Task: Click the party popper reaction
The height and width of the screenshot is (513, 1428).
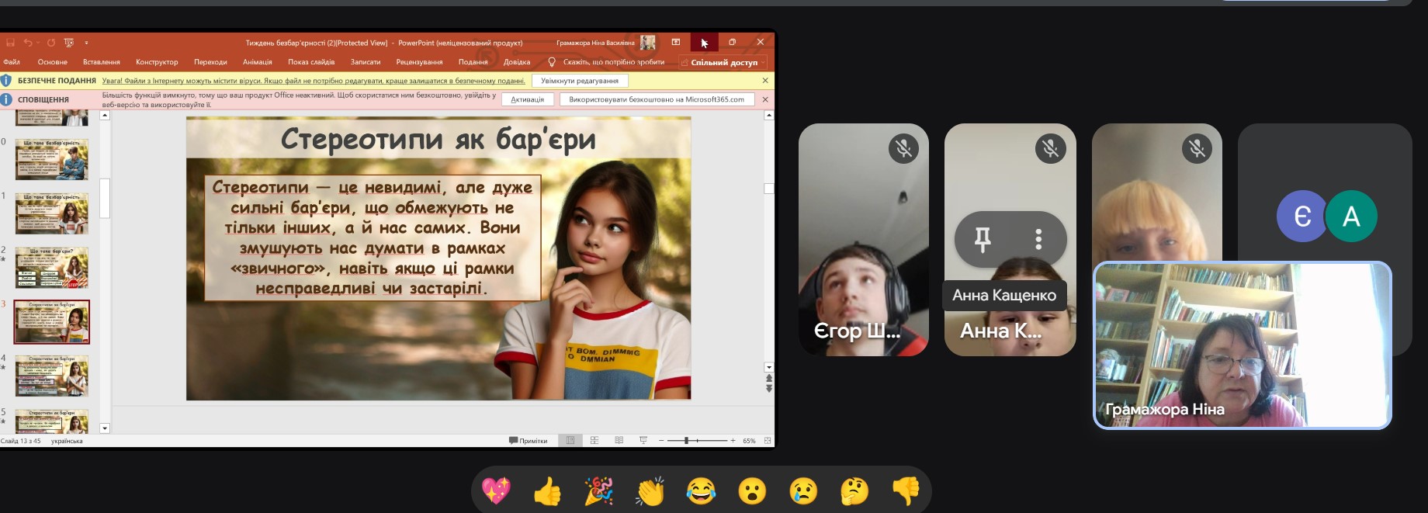Action: (x=598, y=491)
